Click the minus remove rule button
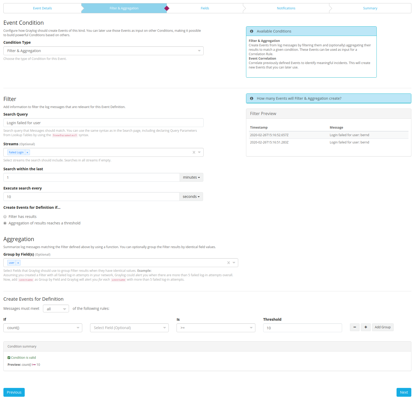This screenshot has height=403, width=415. coord(355,327)
